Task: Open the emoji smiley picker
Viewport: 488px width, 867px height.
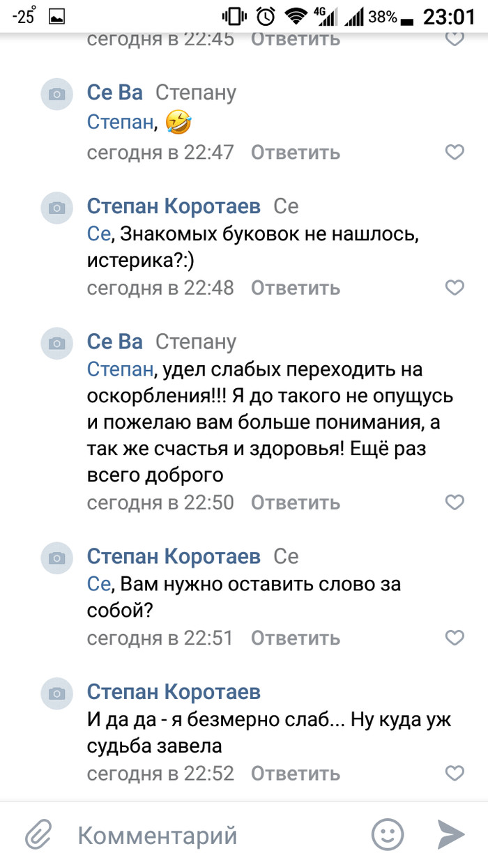Action: (x=387, y=834)
